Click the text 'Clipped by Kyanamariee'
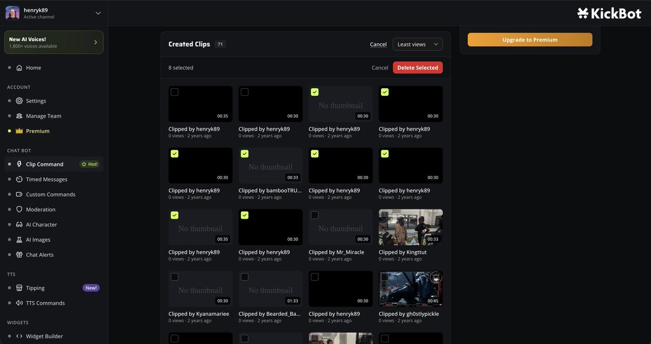651x344 pixels. click(199, 314)
